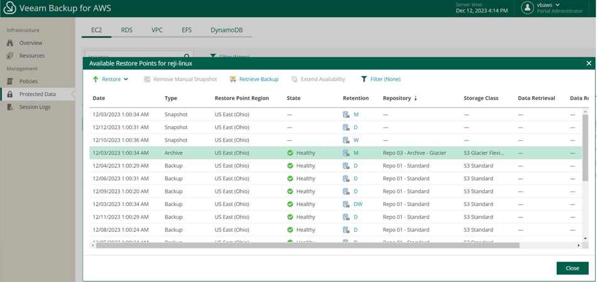Viewport: 597px width, 282px height.
Task: Sort by Restore Point Region column
Action: pyautogui.click(x=242, y=98)
